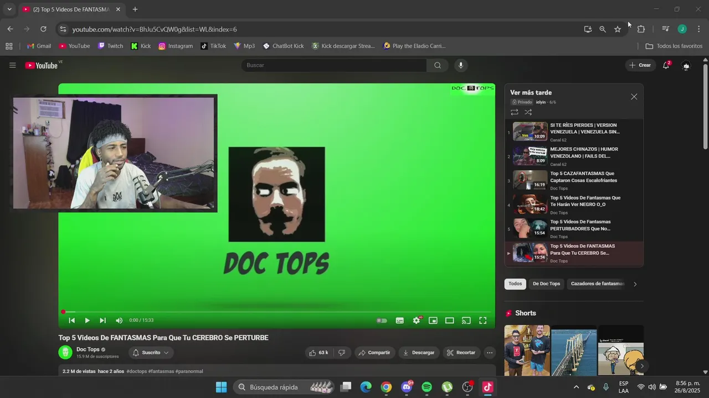
Task: Enable miniplayer mode
Action: (433, 321)
